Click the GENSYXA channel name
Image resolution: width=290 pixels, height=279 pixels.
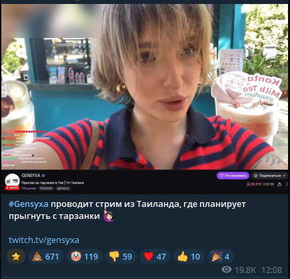[31, 176]
